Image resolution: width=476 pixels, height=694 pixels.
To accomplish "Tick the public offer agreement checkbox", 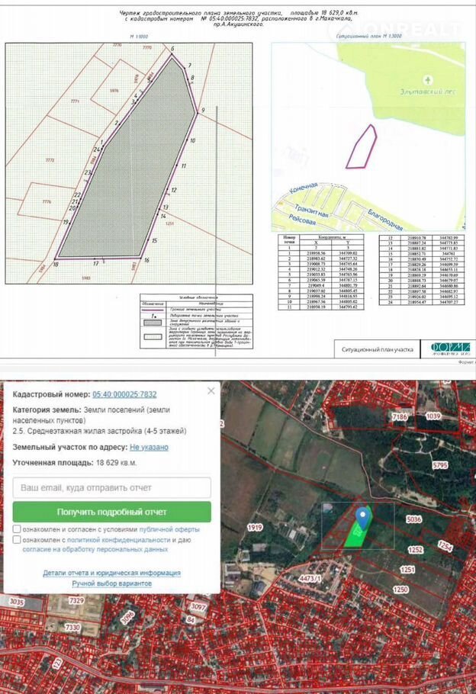I will click(x=17, y=529).
